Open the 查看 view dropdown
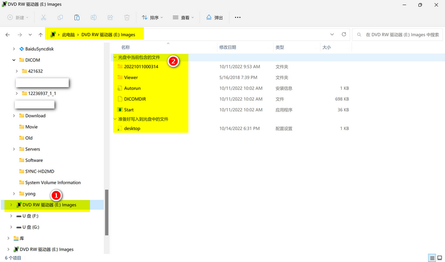 (183, 18)
